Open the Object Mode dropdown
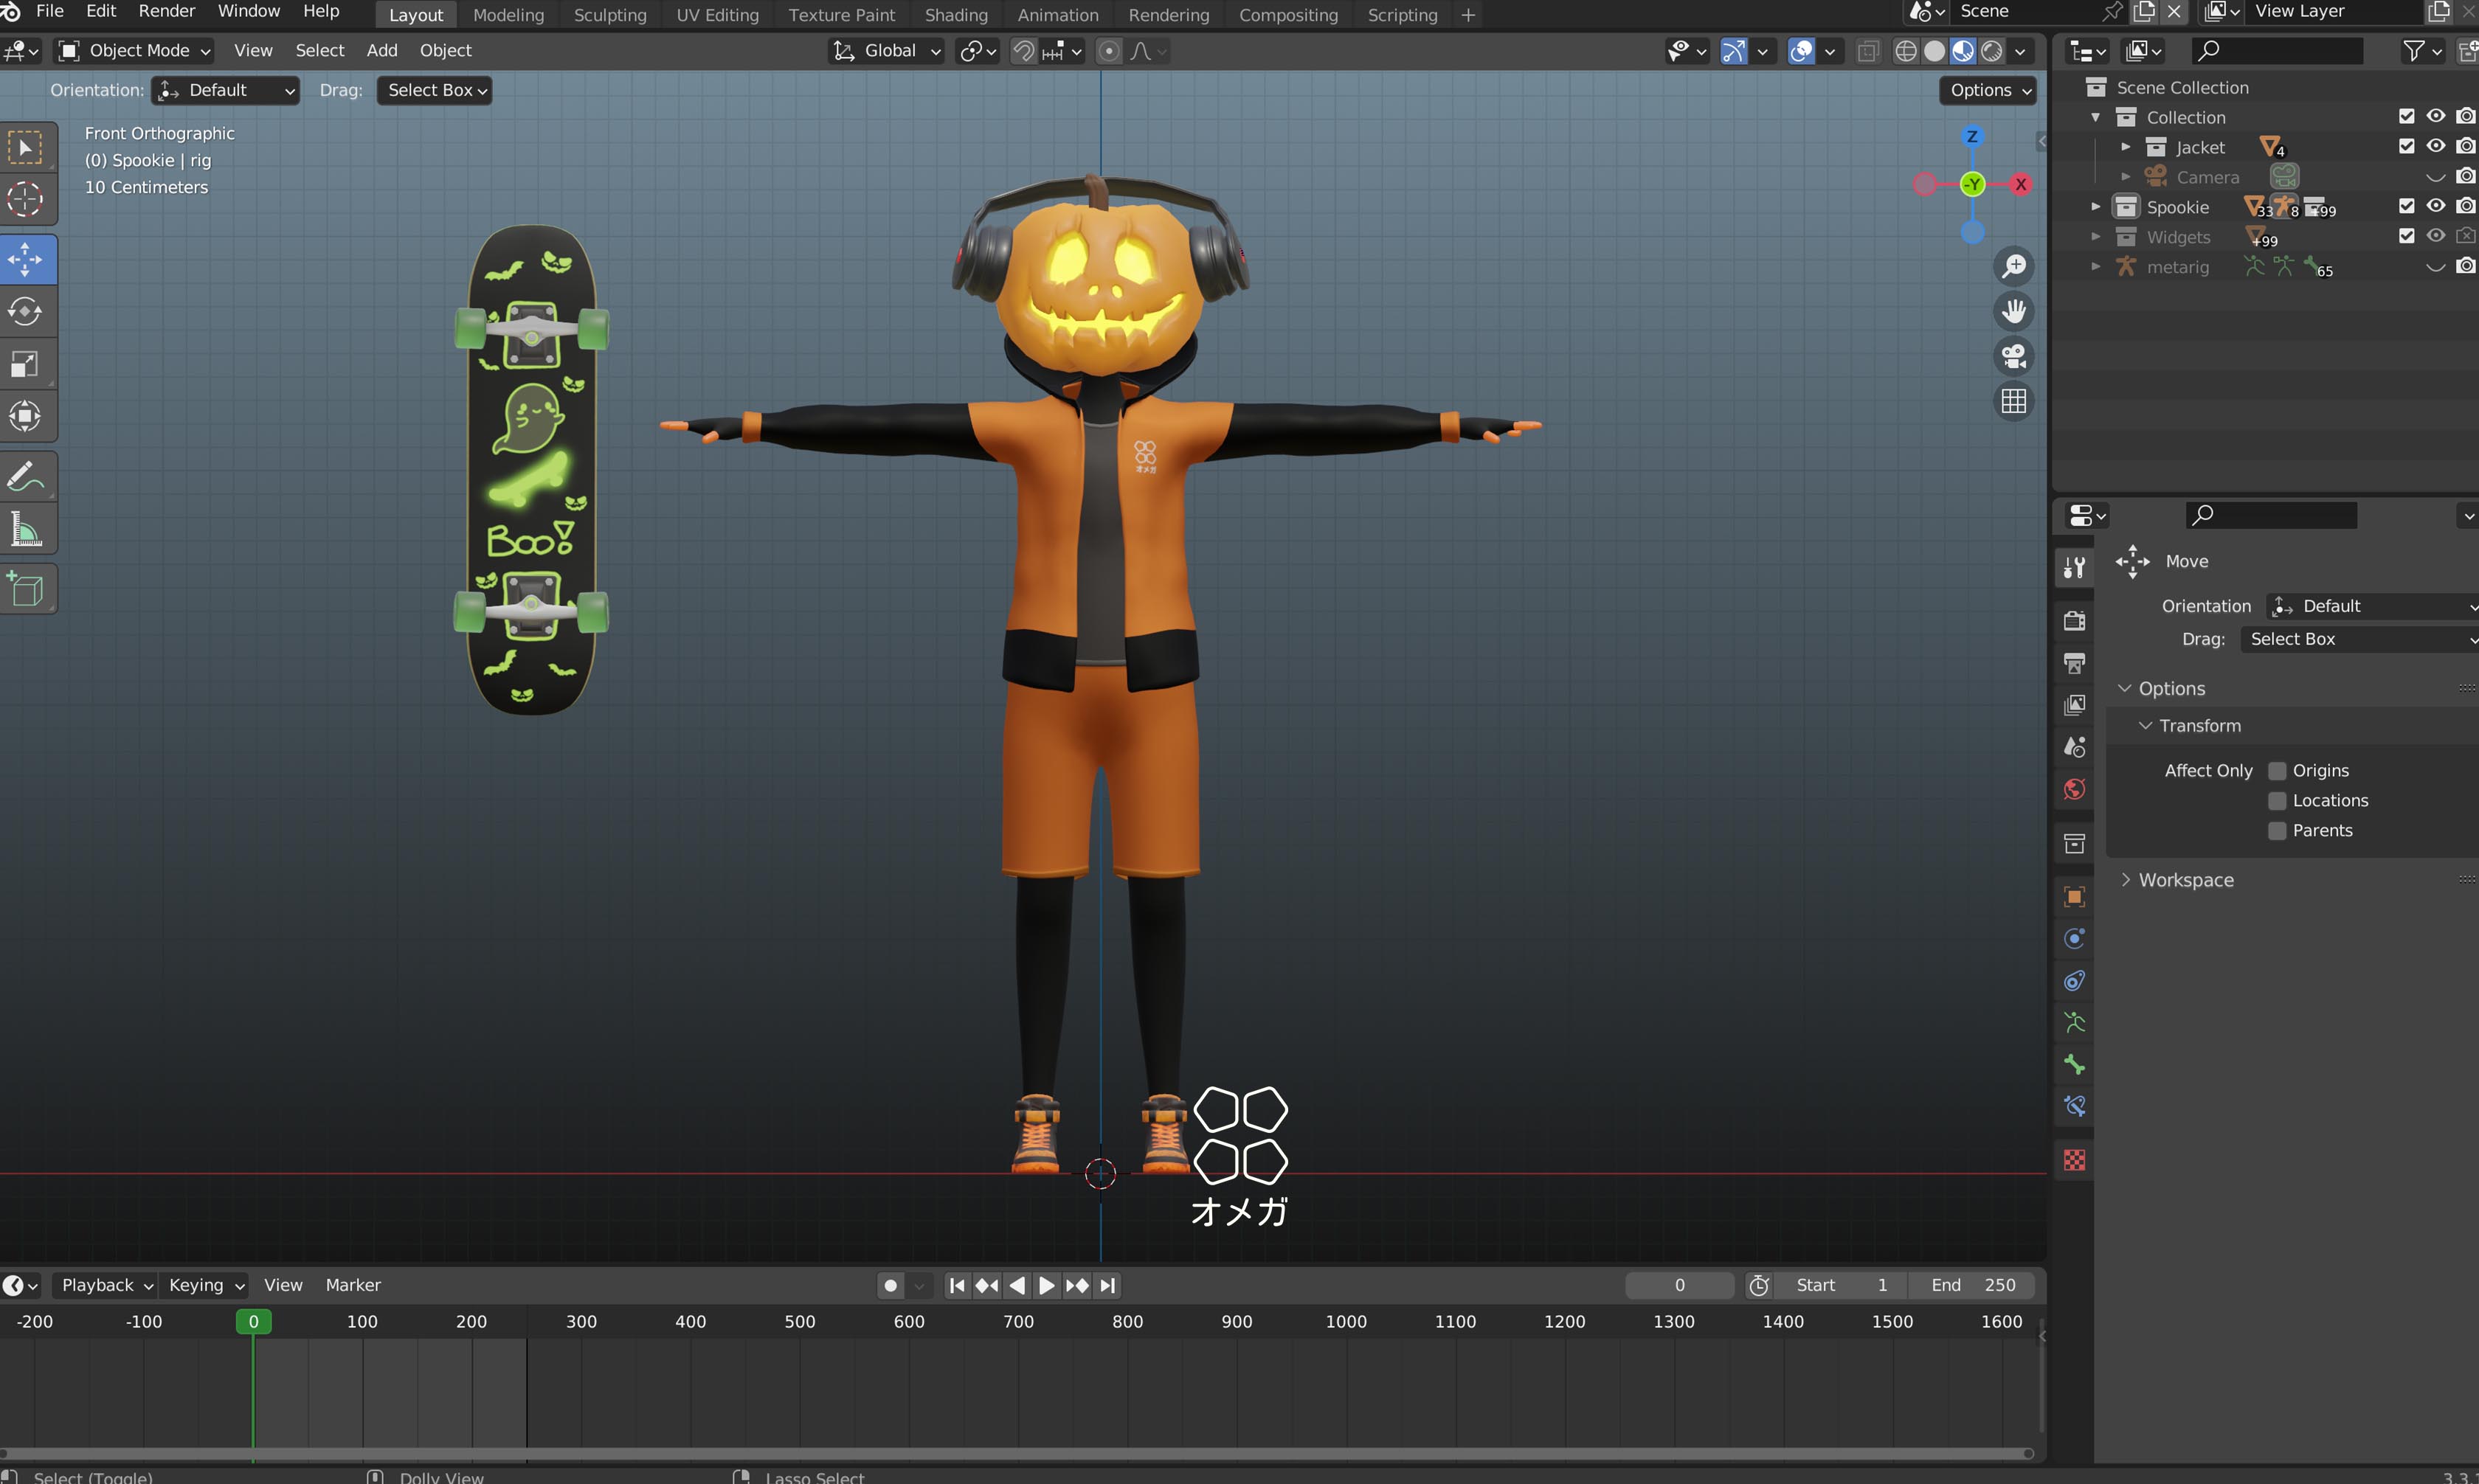The width and height of the screenshot is (2479, 1484). [x=135, y=50]
